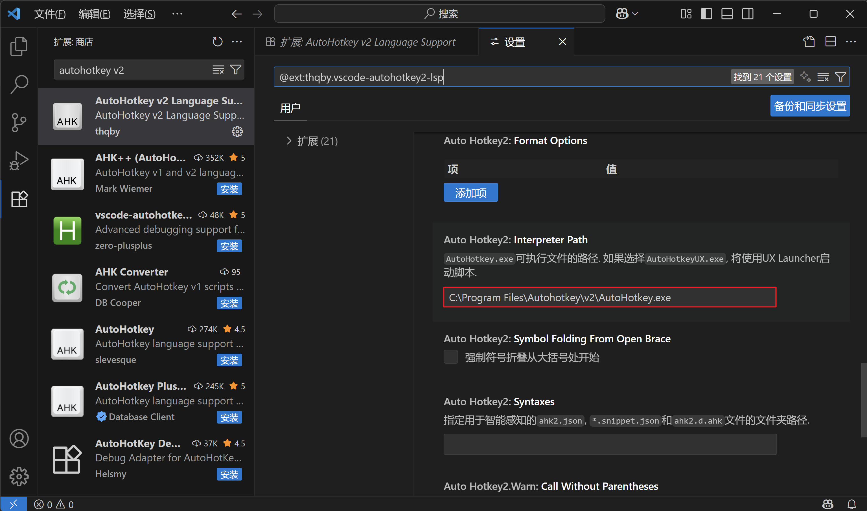
Task: Install AHK Converter extension
Action: click(x=229, y=303)
